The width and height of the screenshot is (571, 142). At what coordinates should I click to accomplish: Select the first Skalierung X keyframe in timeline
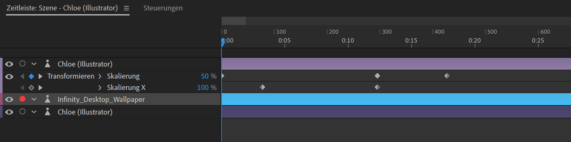click(x=262, y=87)
